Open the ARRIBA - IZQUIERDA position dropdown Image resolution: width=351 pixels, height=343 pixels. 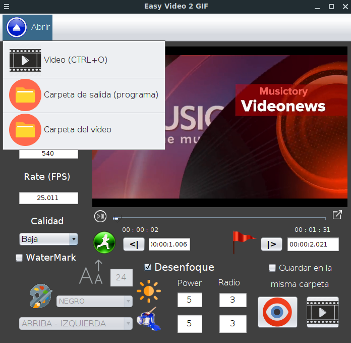(x=76, y=323)
